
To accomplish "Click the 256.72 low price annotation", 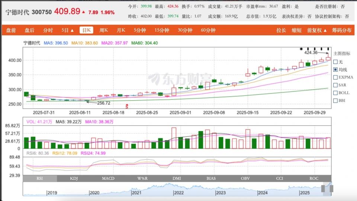I will click(x=103, y=103).
